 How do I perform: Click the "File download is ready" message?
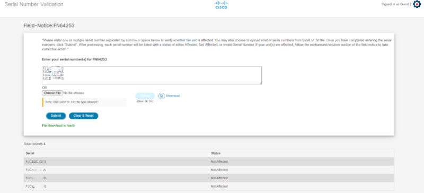point(58,126)
